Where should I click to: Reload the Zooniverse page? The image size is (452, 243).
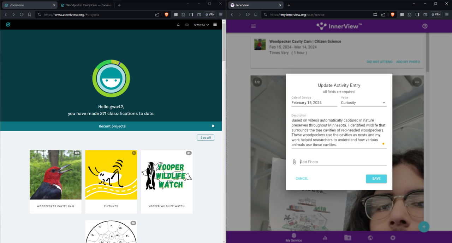pyautogui.click(x=22, y=14)
